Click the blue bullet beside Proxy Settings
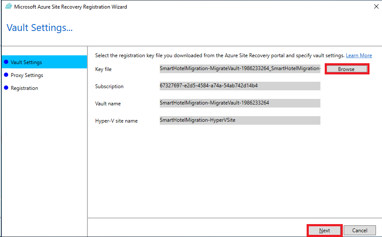The width and height of the screenshot is (382, 237). [6, 75]
